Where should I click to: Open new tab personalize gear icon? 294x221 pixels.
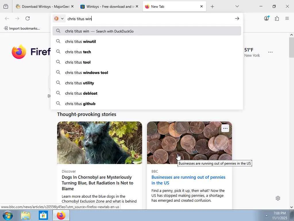click(278, 198)
